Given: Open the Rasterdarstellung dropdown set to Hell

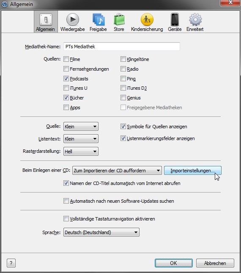Looking at the screenshot, I should coord(81,151).
